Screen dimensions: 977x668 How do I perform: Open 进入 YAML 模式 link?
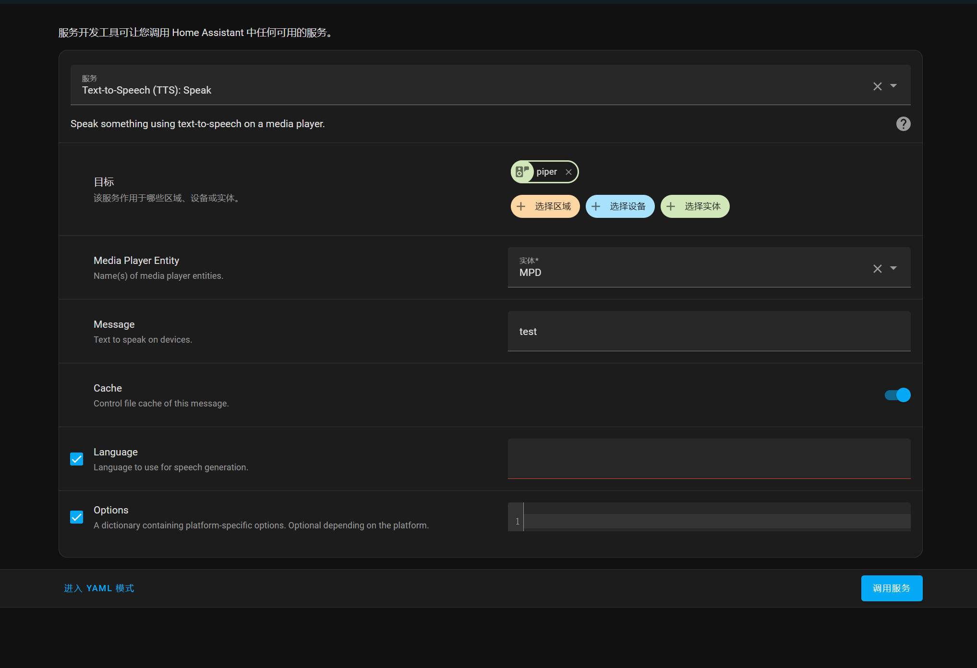98,588
